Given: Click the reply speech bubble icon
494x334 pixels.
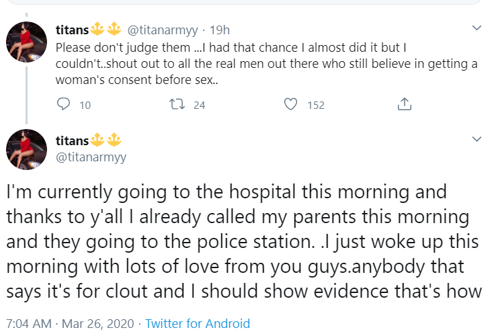Looking at the screenshot, I should tap(64, 104).
